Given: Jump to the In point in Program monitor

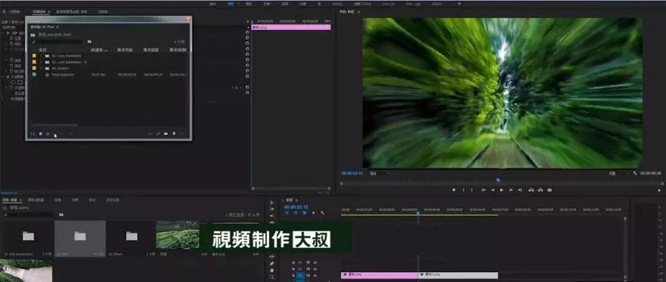Looking at the screenshot, I should tap(483, 190).
